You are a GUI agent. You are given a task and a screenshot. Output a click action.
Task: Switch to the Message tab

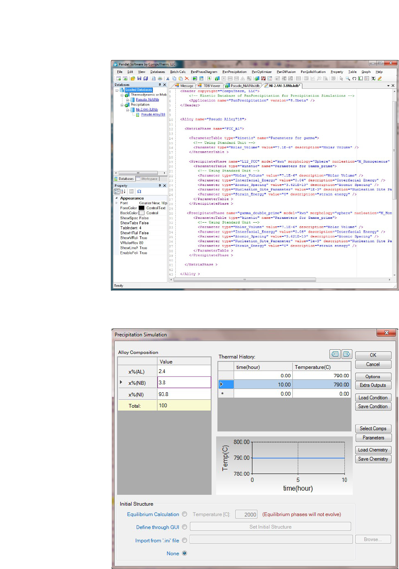185,86
